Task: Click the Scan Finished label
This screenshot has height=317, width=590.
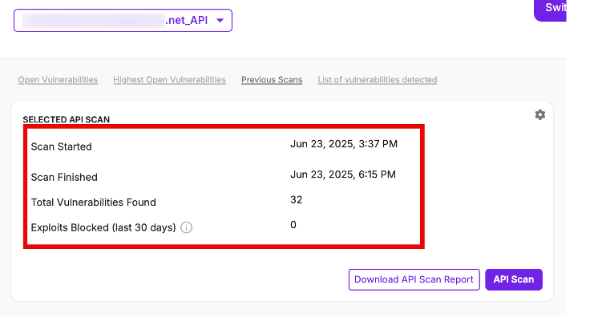Action: coord(64,177)
